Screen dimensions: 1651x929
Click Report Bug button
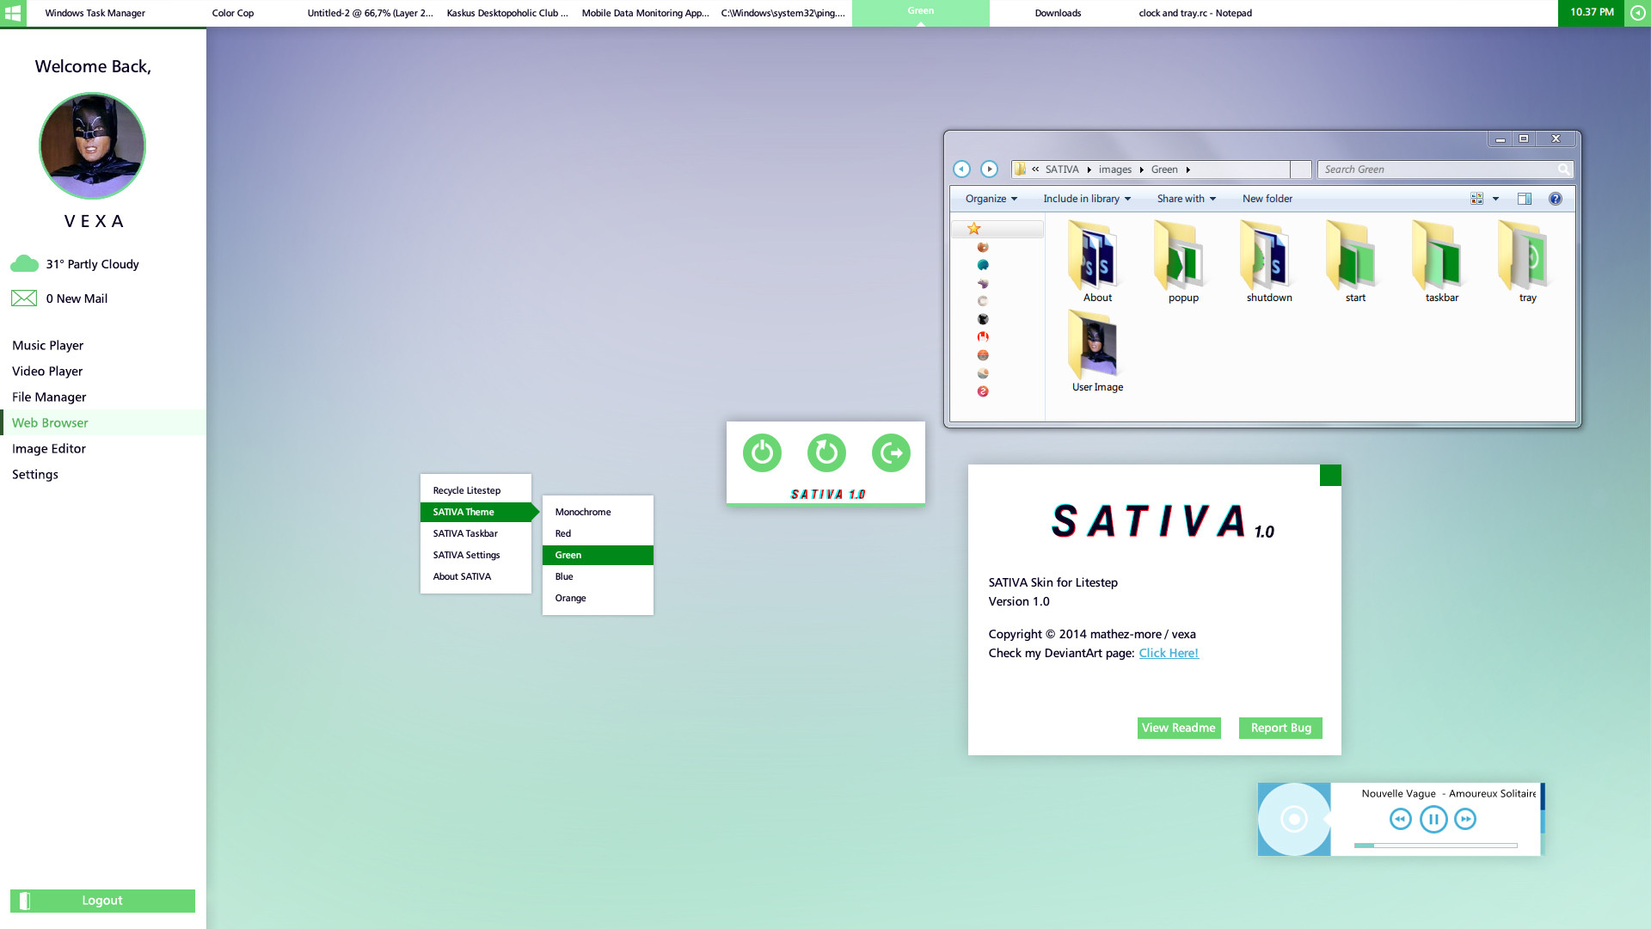click(x=1280, y=728)
